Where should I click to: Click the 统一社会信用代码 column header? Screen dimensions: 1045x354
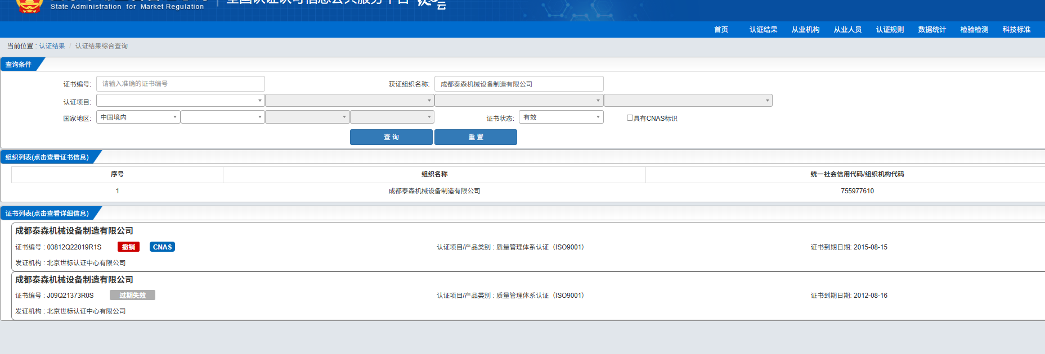pos(857,174)
